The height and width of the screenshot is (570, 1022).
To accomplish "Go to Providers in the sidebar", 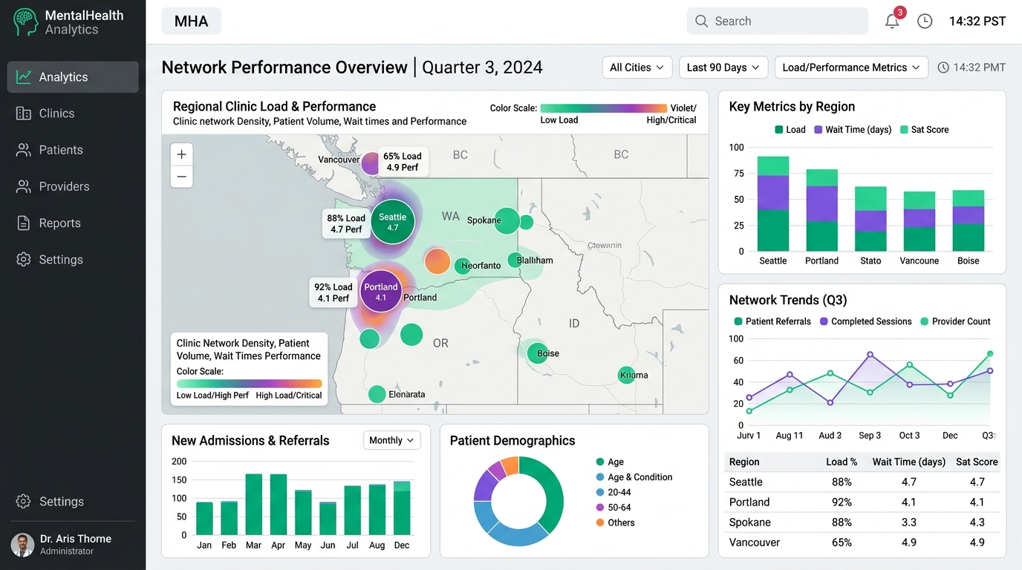I will coord(73,186).
